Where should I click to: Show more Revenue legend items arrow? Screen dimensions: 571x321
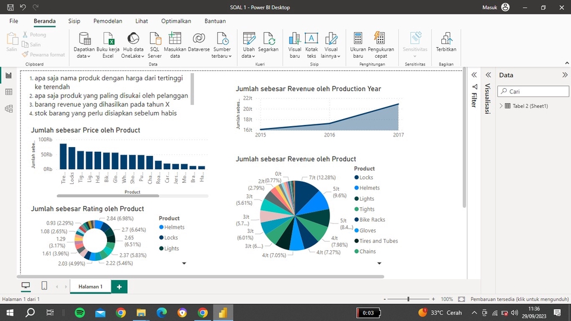point(379,263)
